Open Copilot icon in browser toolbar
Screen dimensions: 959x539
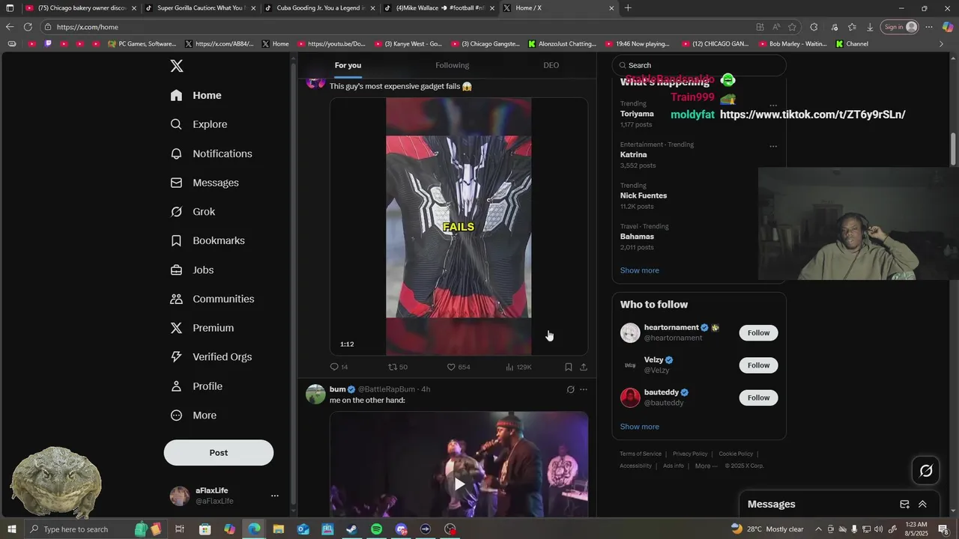click(947, 27)
